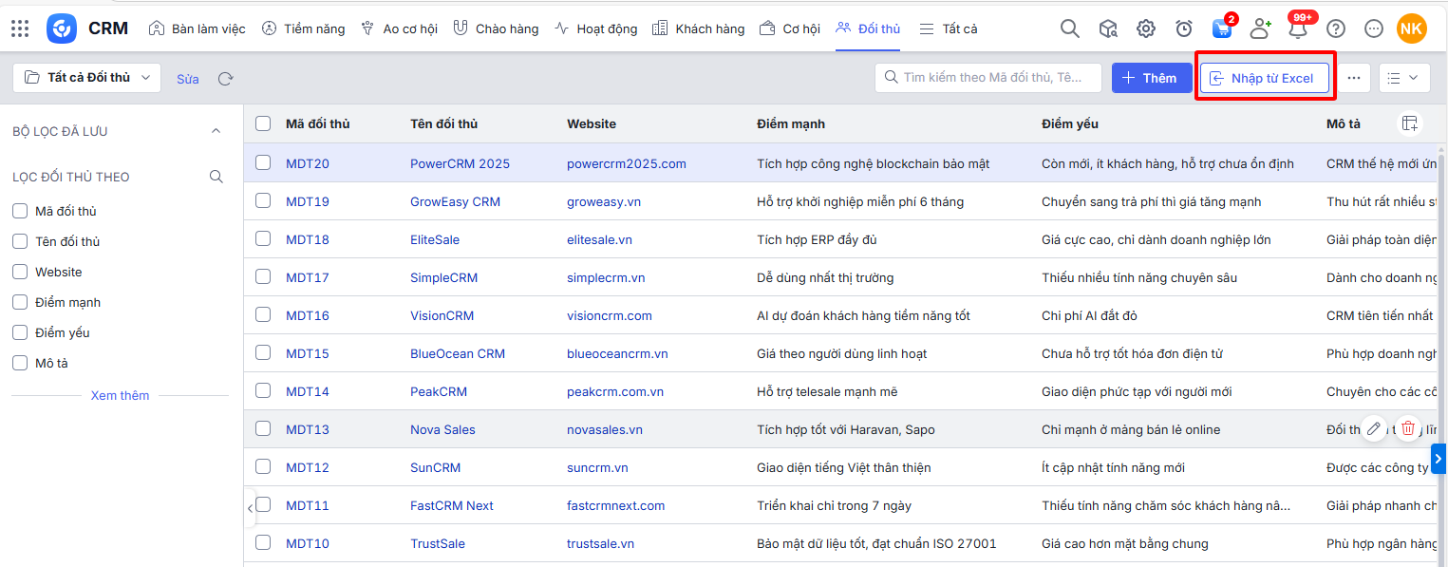1448x567 pixels.
Task: Edit the Nova Sales row with pencil icon
Action: [x=1374, y=428]
